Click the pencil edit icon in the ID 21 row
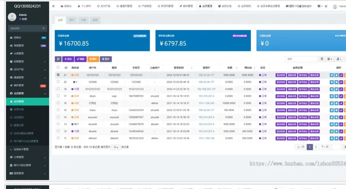346x189 pixels. tap(341, 75)
